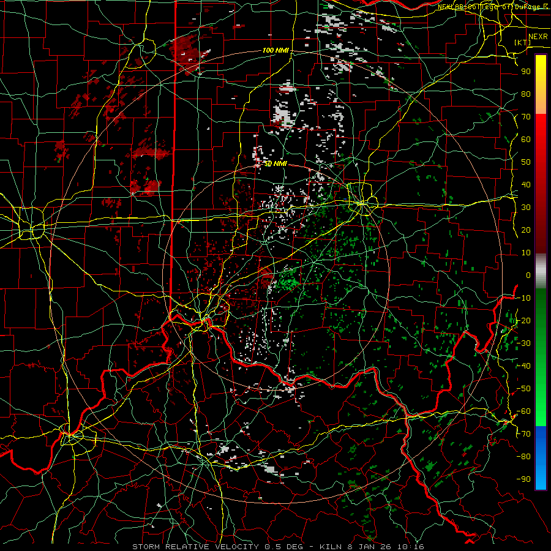Click the "NEXR" label above the legend
The height and width of the screenshot is (551, 551).
click(538, 37)
